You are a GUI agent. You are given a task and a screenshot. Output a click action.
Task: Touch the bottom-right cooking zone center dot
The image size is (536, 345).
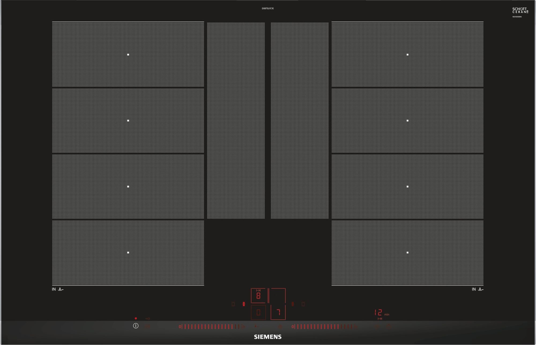407,253
